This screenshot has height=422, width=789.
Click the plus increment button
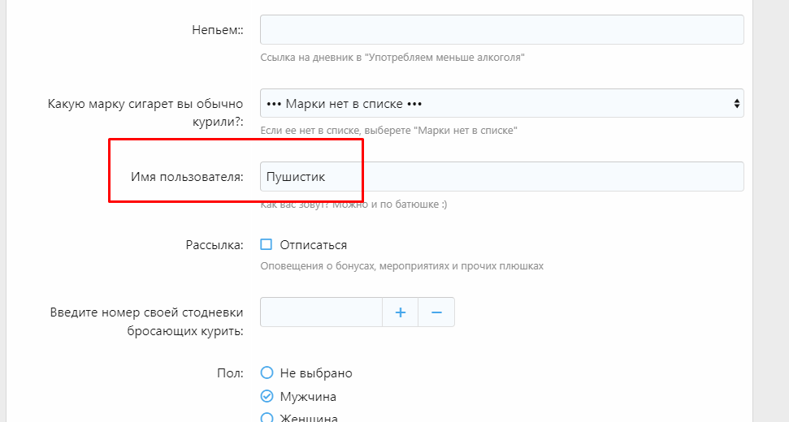[400, 312]
